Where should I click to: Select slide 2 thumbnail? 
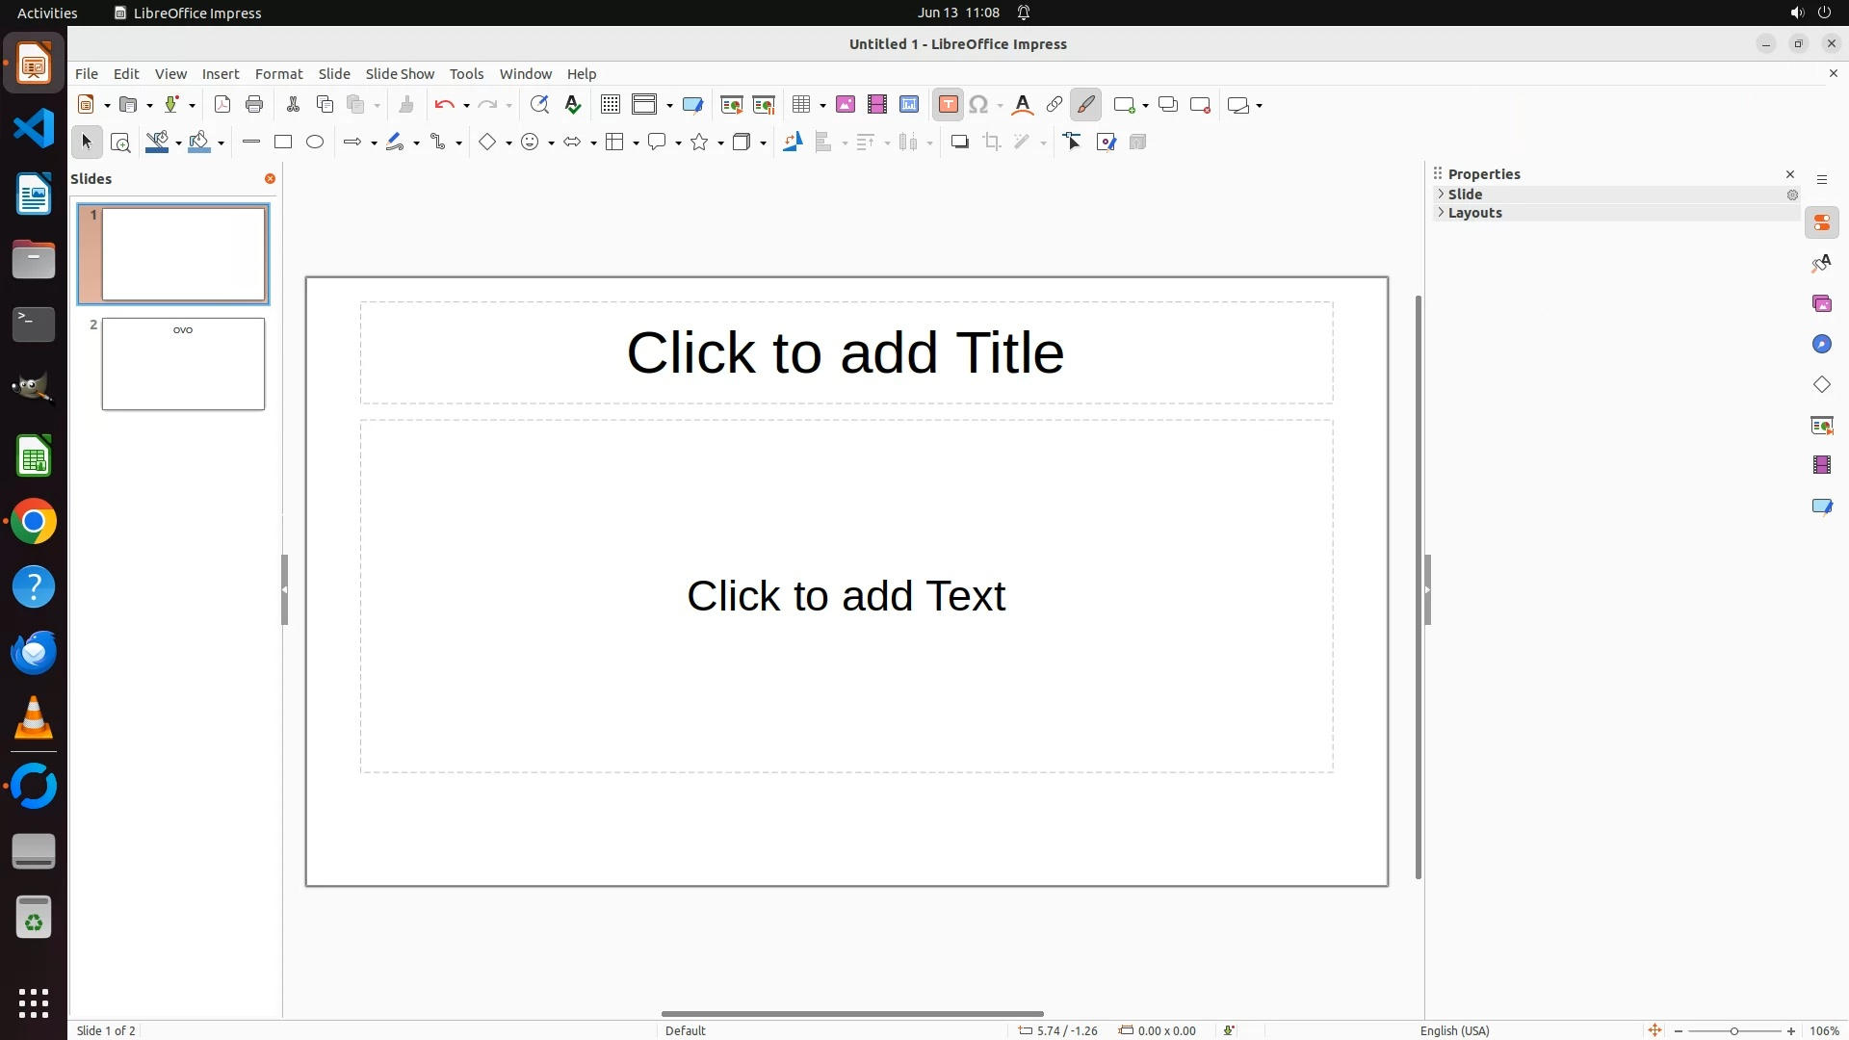click(183, 364)
